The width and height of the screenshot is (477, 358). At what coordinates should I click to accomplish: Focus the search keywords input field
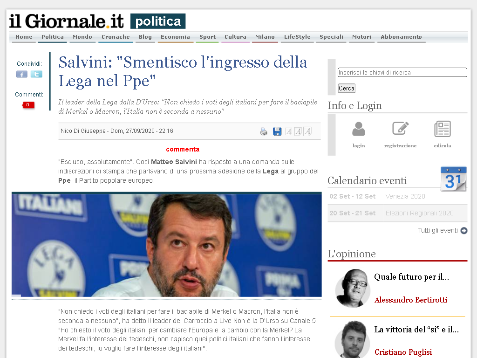pos(402,72)
